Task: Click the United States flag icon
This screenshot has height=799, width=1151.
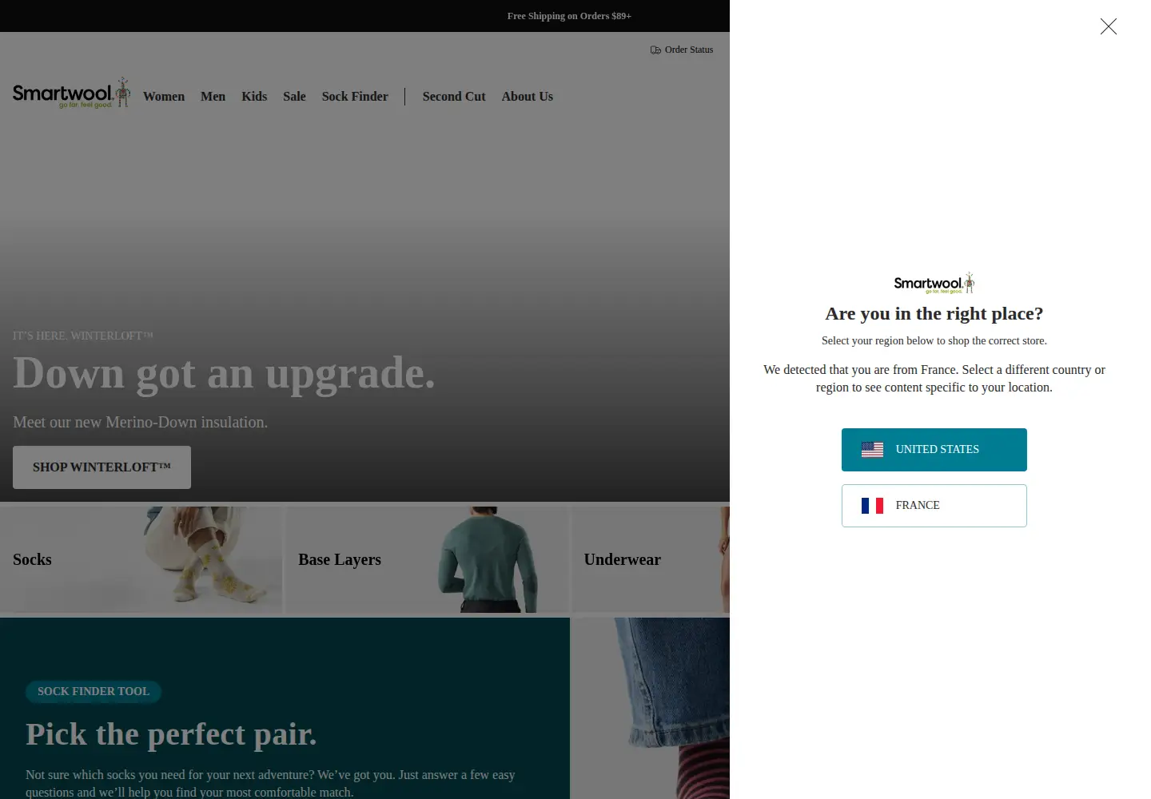Action: [x=872, y=450]
